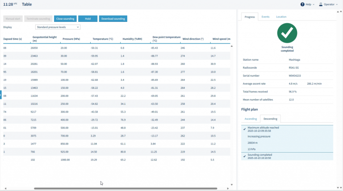The image size is (343, 191).
Task: Click the Table page title
Action: click(27, 4)
